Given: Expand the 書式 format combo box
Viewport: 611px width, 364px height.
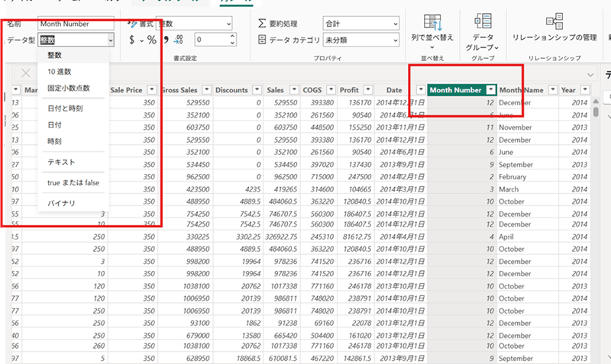Looking at the screenshot, I should [x=193, y=24].
